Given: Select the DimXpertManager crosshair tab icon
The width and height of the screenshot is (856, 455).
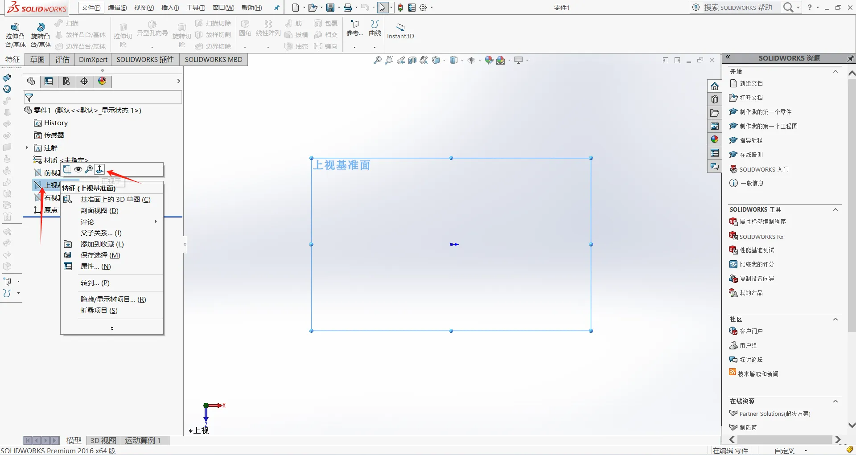Looking at the screenshot, I should pos(84,81).
